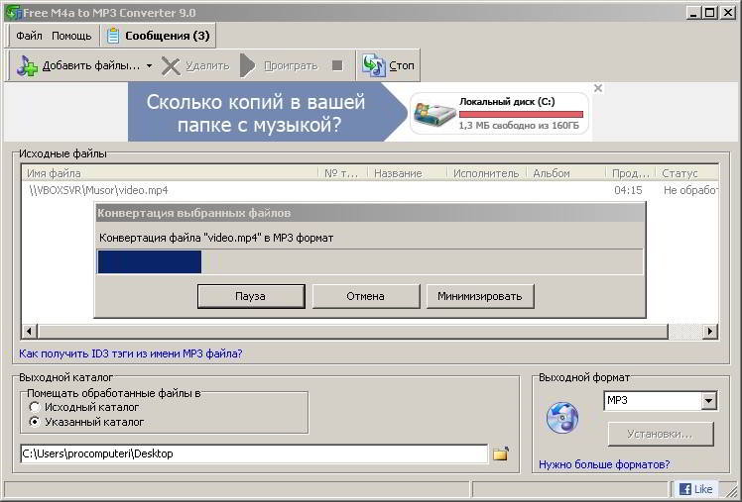Click the Стоп conversion icon
Viewport: 742px width, 502px height.
point(374,65)
